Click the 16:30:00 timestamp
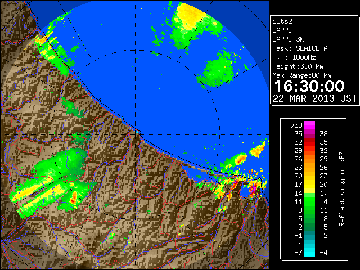 309,86
